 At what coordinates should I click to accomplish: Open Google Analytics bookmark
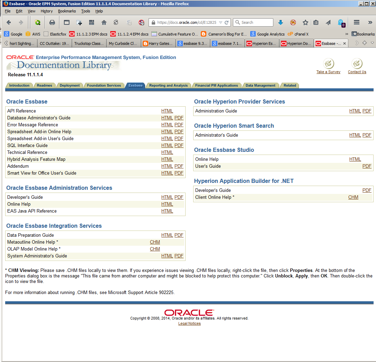(267, 34)
